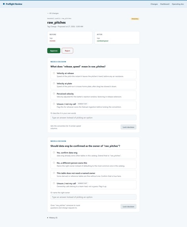187x227 pixels.
Task: Select Unsure / not my call for ownership
Action: pyautogui.click(x=54, y=183)
